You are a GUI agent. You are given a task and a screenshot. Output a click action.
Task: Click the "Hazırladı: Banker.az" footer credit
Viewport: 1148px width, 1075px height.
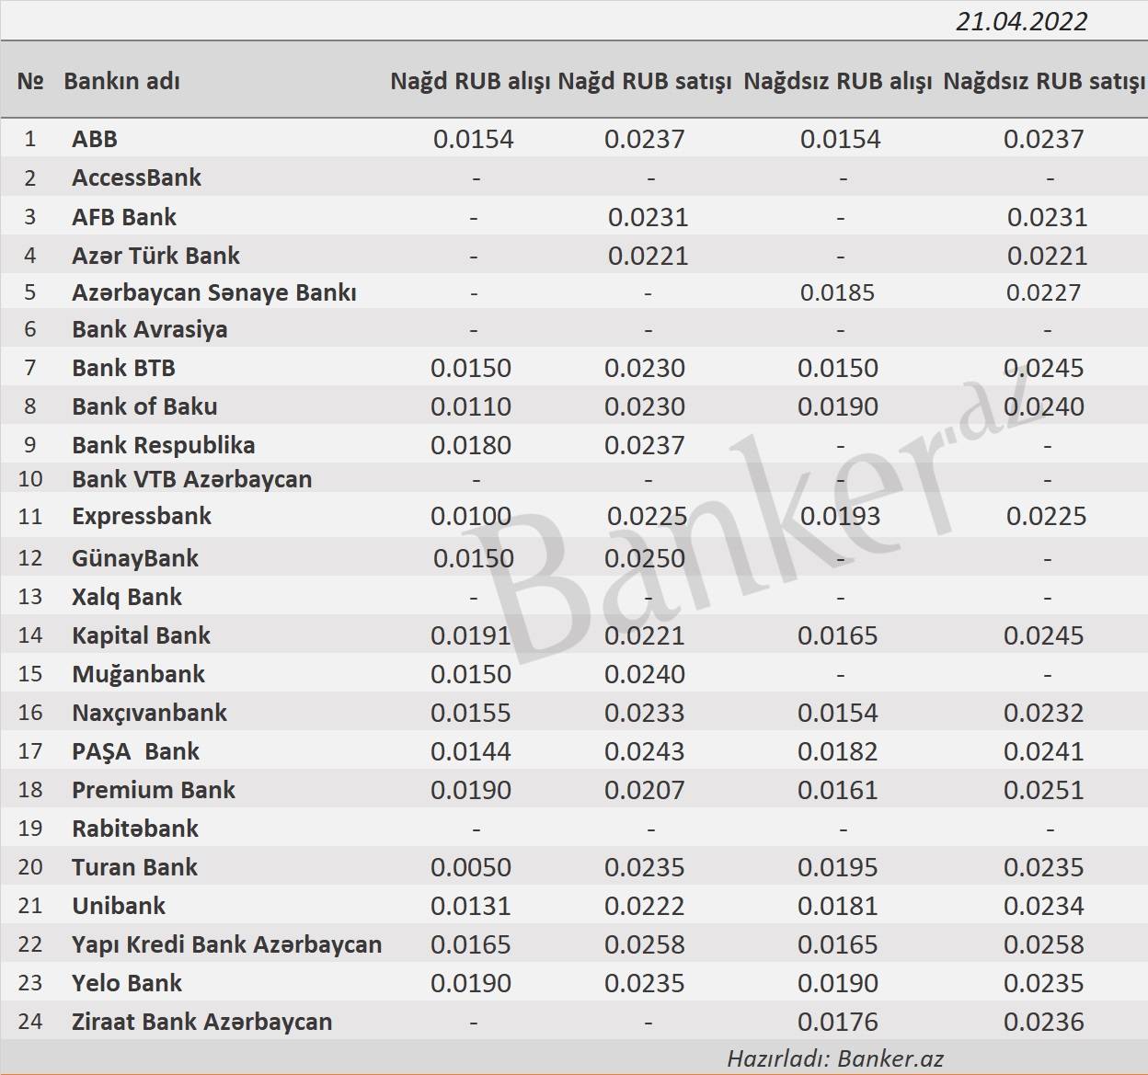coord(835,1058)
